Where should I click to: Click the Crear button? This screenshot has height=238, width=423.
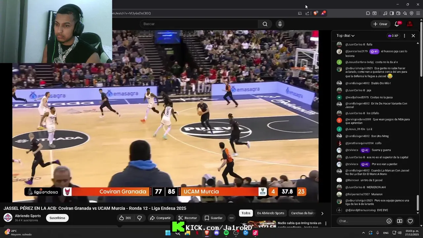coord(380,24)
